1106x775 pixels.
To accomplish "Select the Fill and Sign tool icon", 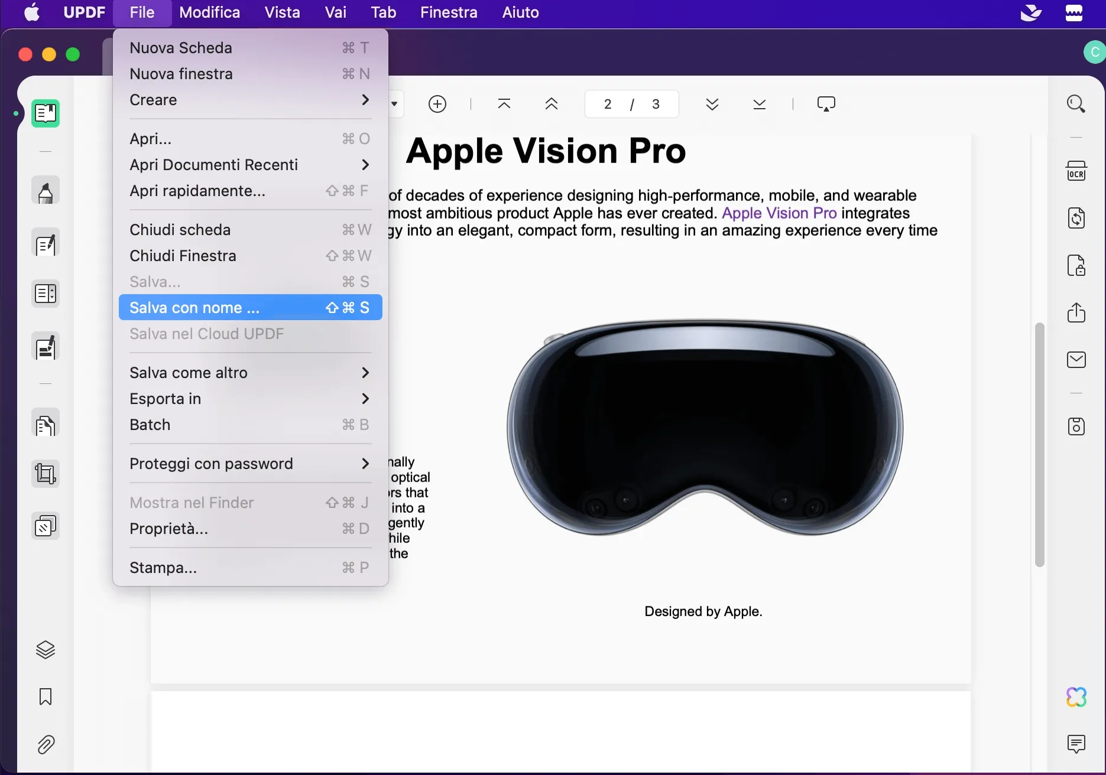I will coord(46,347).
